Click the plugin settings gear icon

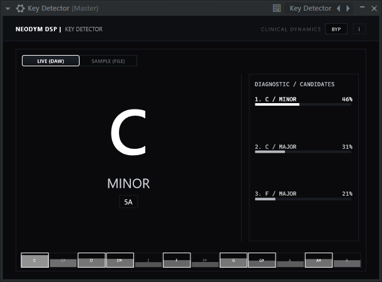(20, 9)
